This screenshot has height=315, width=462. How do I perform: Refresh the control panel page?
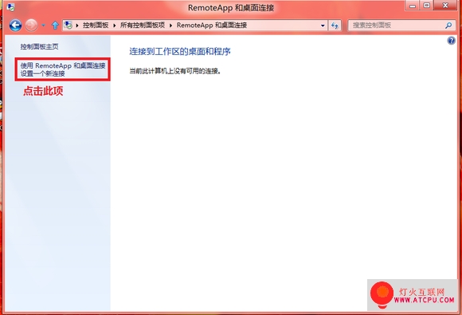click(x=335, y=26)
